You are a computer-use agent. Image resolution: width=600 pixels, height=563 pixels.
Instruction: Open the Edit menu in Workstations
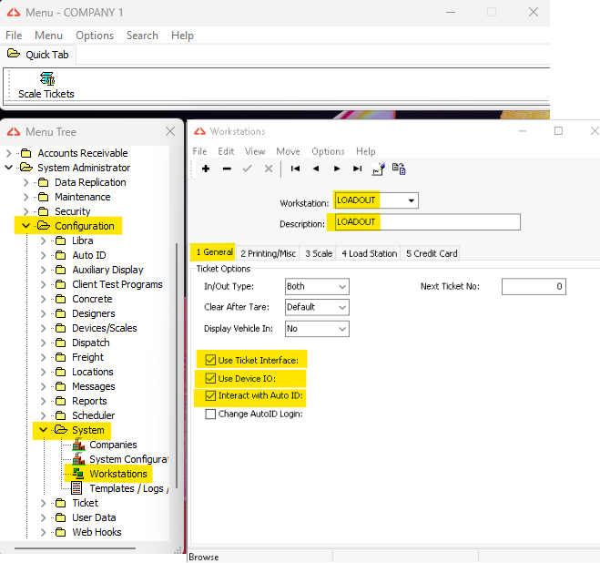[226, 151]
